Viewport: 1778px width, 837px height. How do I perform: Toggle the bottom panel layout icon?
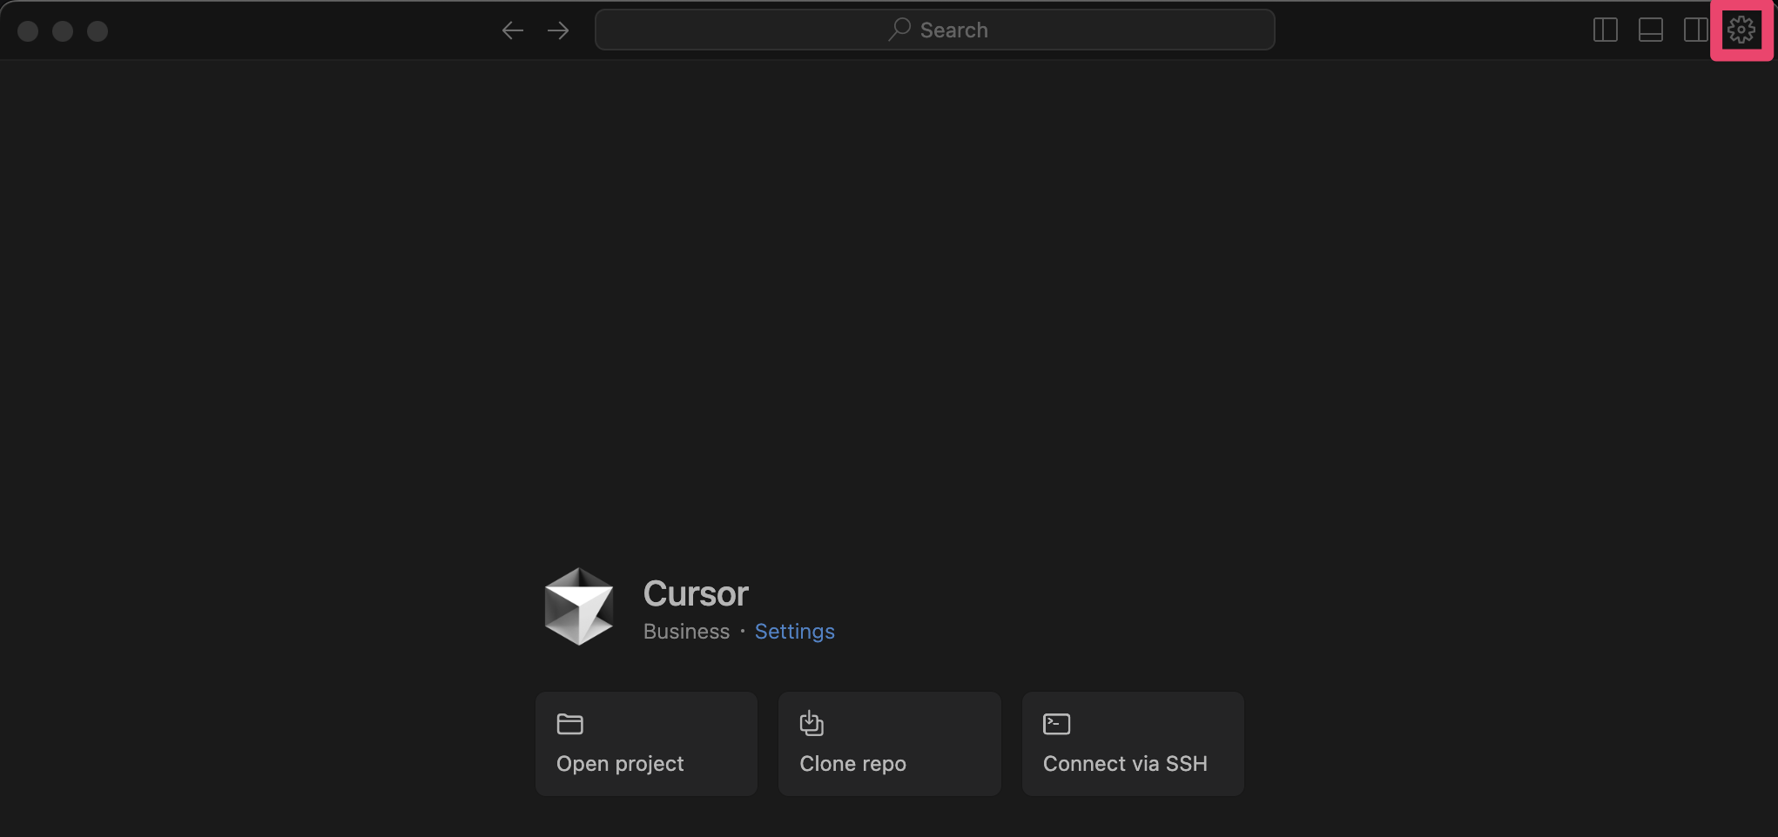pyautogui.click(x=1650, y=30)
